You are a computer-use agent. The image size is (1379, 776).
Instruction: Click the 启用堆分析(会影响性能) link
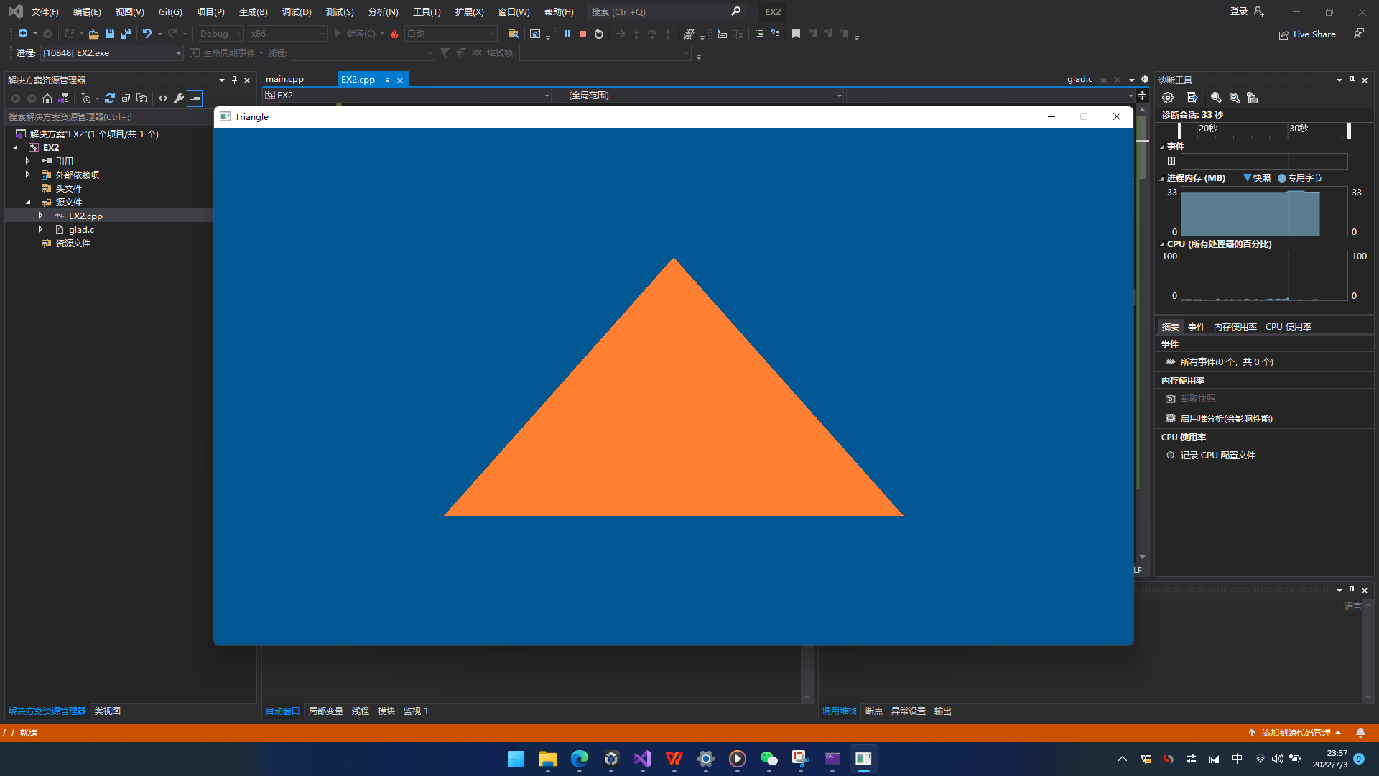pyautogui.click(x=1226, y=418)
